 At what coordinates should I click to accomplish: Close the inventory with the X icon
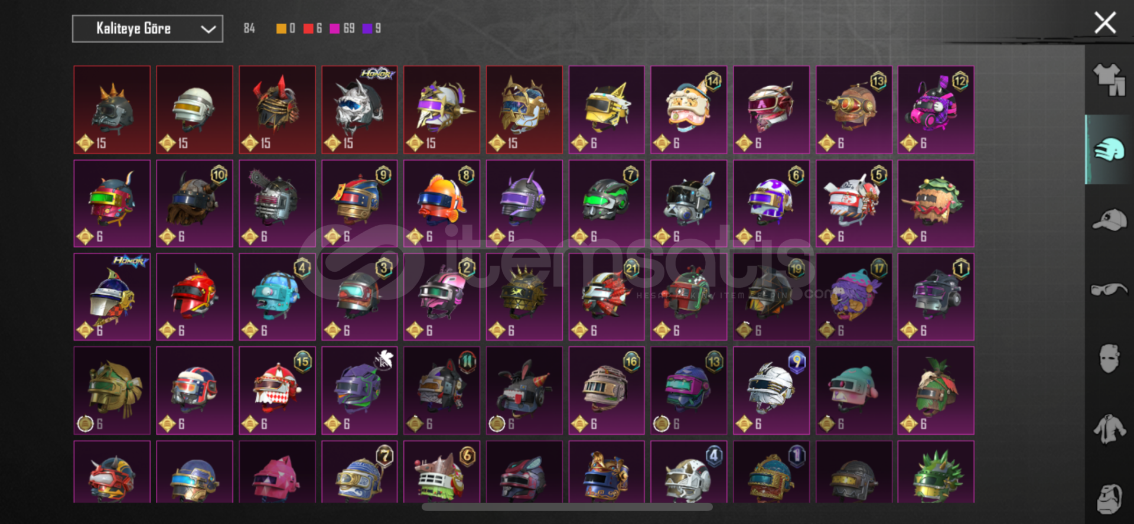1104,23
